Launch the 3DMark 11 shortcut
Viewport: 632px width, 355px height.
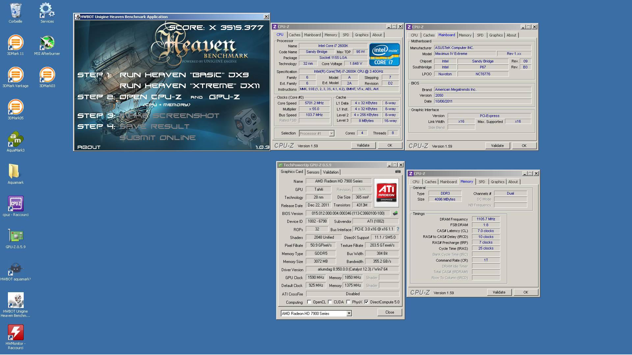click(x=15, y=45)
